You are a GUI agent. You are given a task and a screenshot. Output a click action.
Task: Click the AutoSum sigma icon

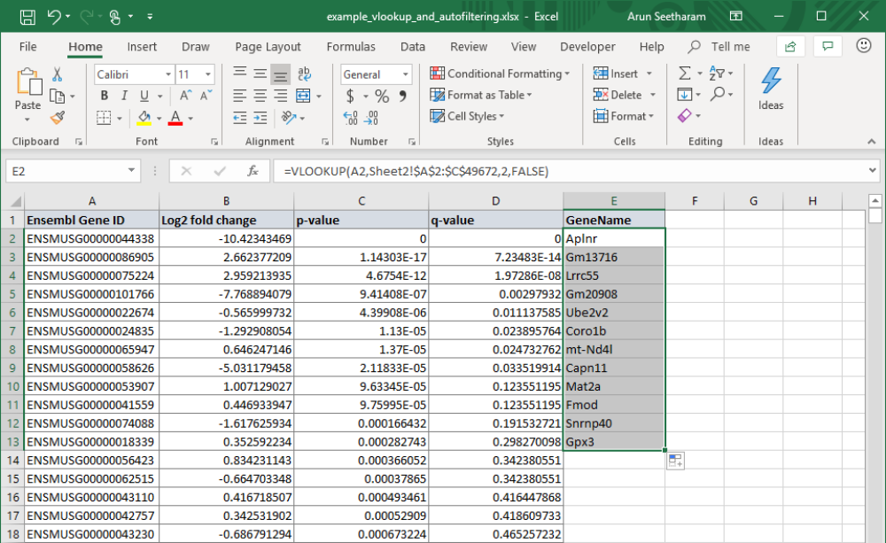(x=684, y=74)
